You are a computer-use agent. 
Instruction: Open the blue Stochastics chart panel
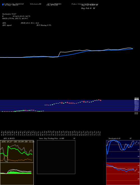click(123, 151)
